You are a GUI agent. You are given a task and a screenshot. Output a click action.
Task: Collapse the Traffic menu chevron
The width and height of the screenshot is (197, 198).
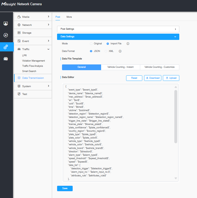point(48,49)
